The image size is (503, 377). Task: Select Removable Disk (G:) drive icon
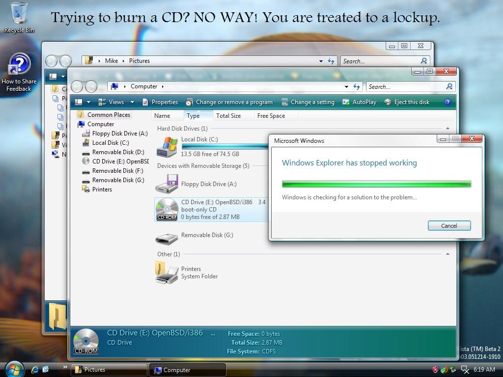pos(167,238)
